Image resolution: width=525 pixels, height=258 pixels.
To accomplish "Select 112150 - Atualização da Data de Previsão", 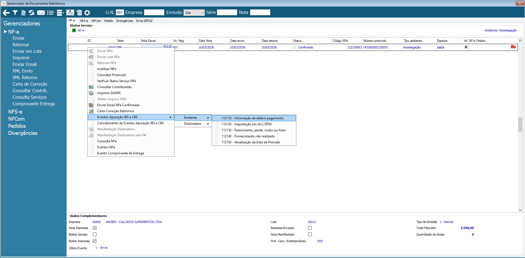I will click(x=254, y=142).
